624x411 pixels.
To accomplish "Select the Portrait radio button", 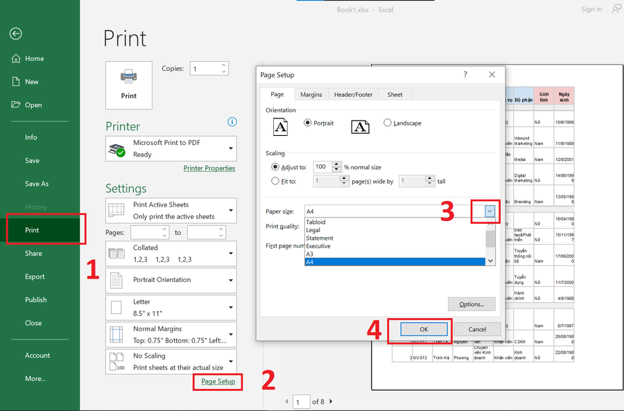I will pyautogui.click(x=307, y=123).
